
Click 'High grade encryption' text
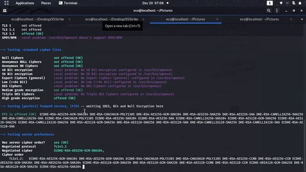pyautogui.click(x=21, y=98)
